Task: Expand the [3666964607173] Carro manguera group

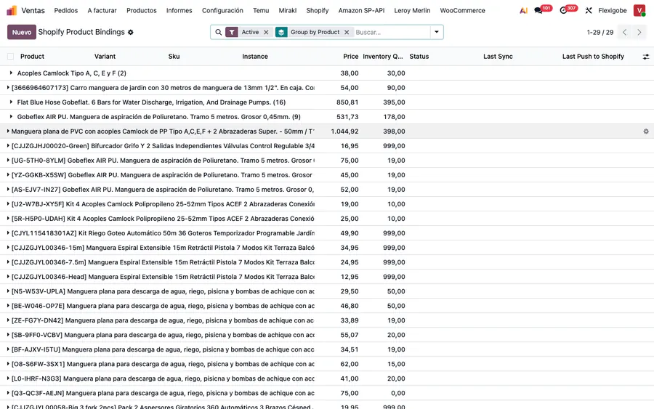Action: (8, 88)
